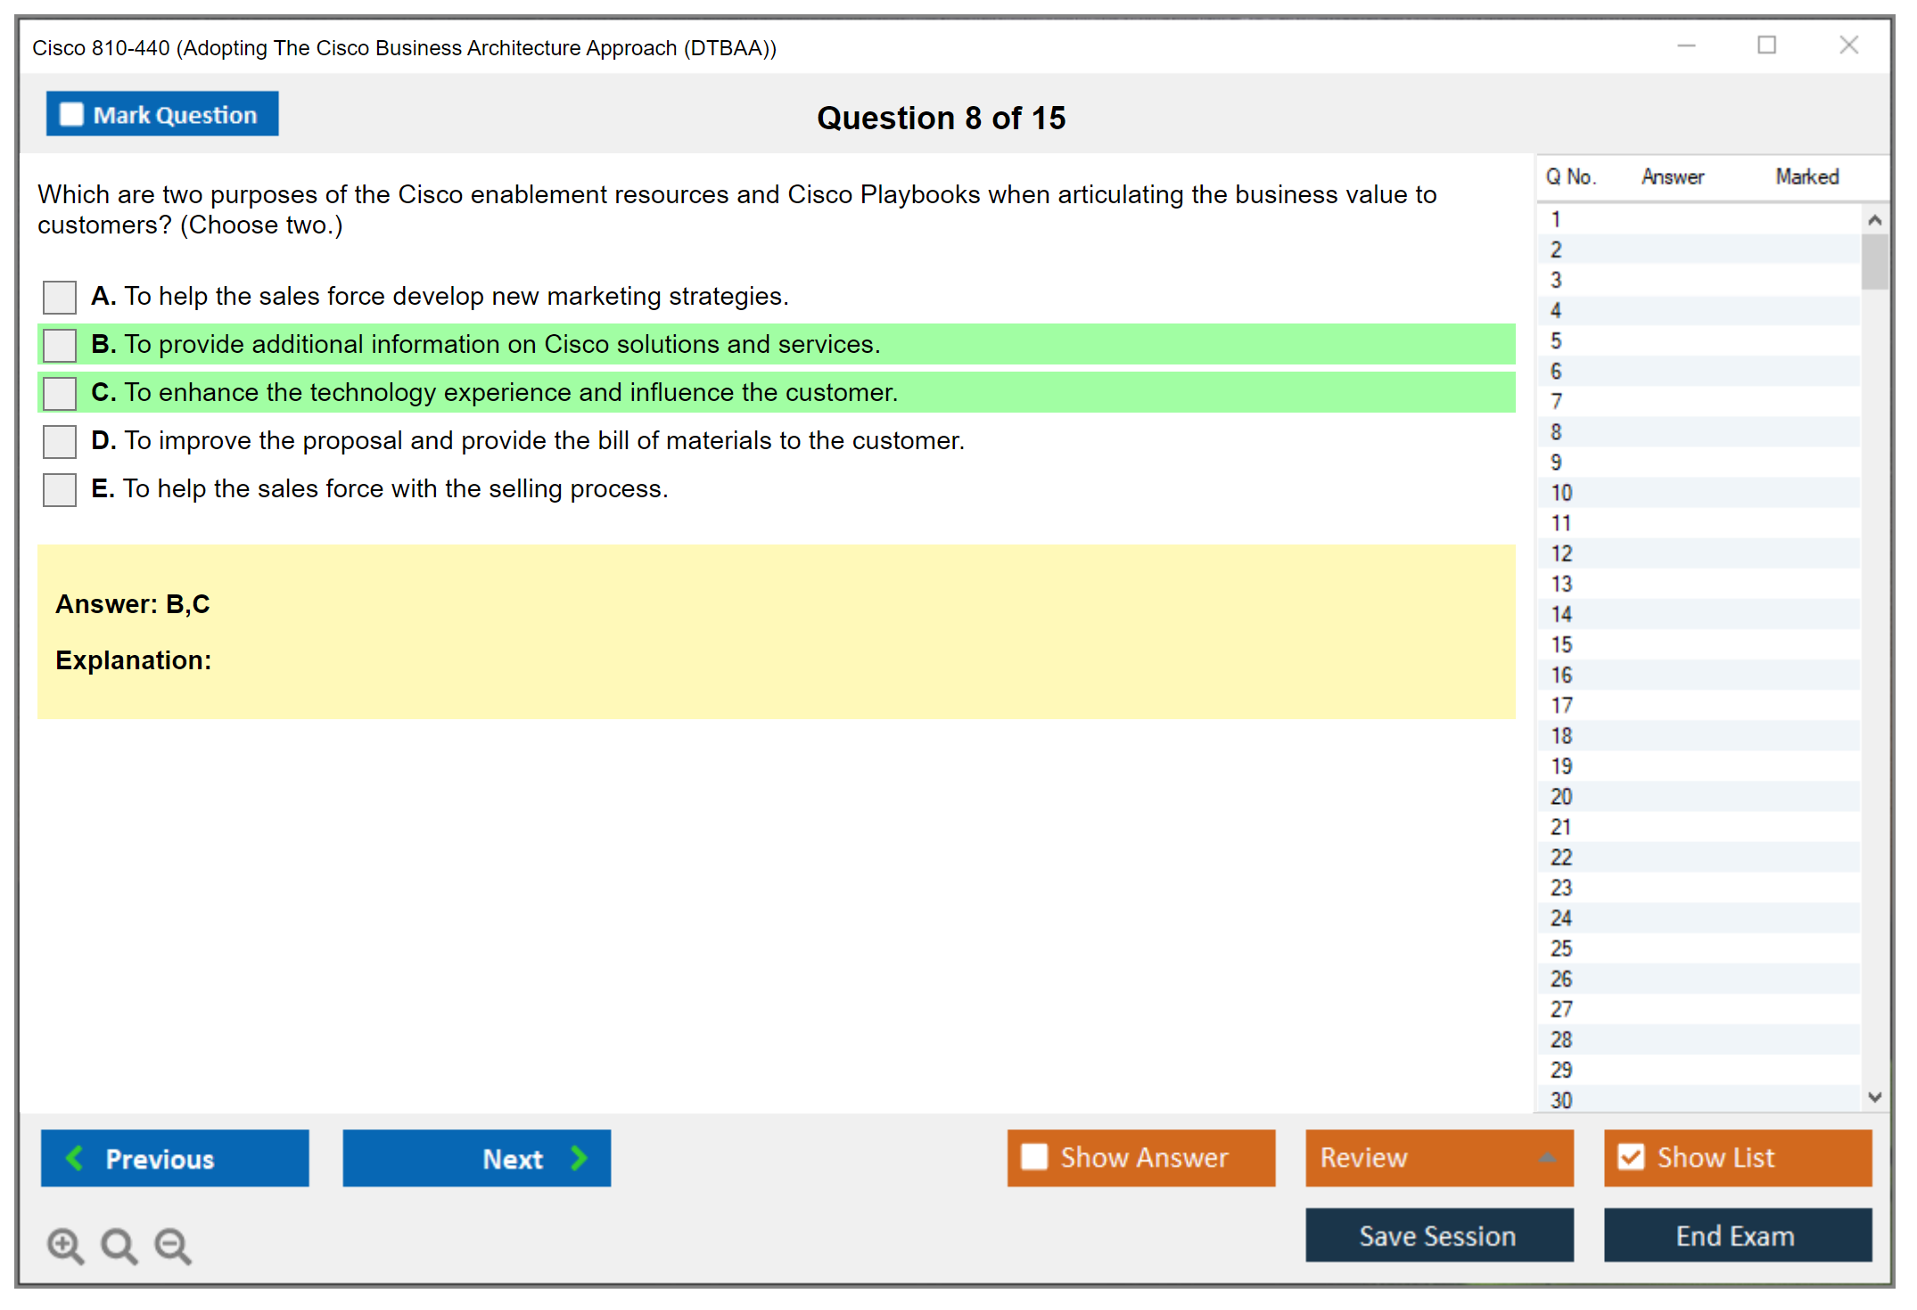The width and height of the screenshot is (1917, 1310).
Task: Enable the Show Answer checkbox
Action: click(1034, 1157)
